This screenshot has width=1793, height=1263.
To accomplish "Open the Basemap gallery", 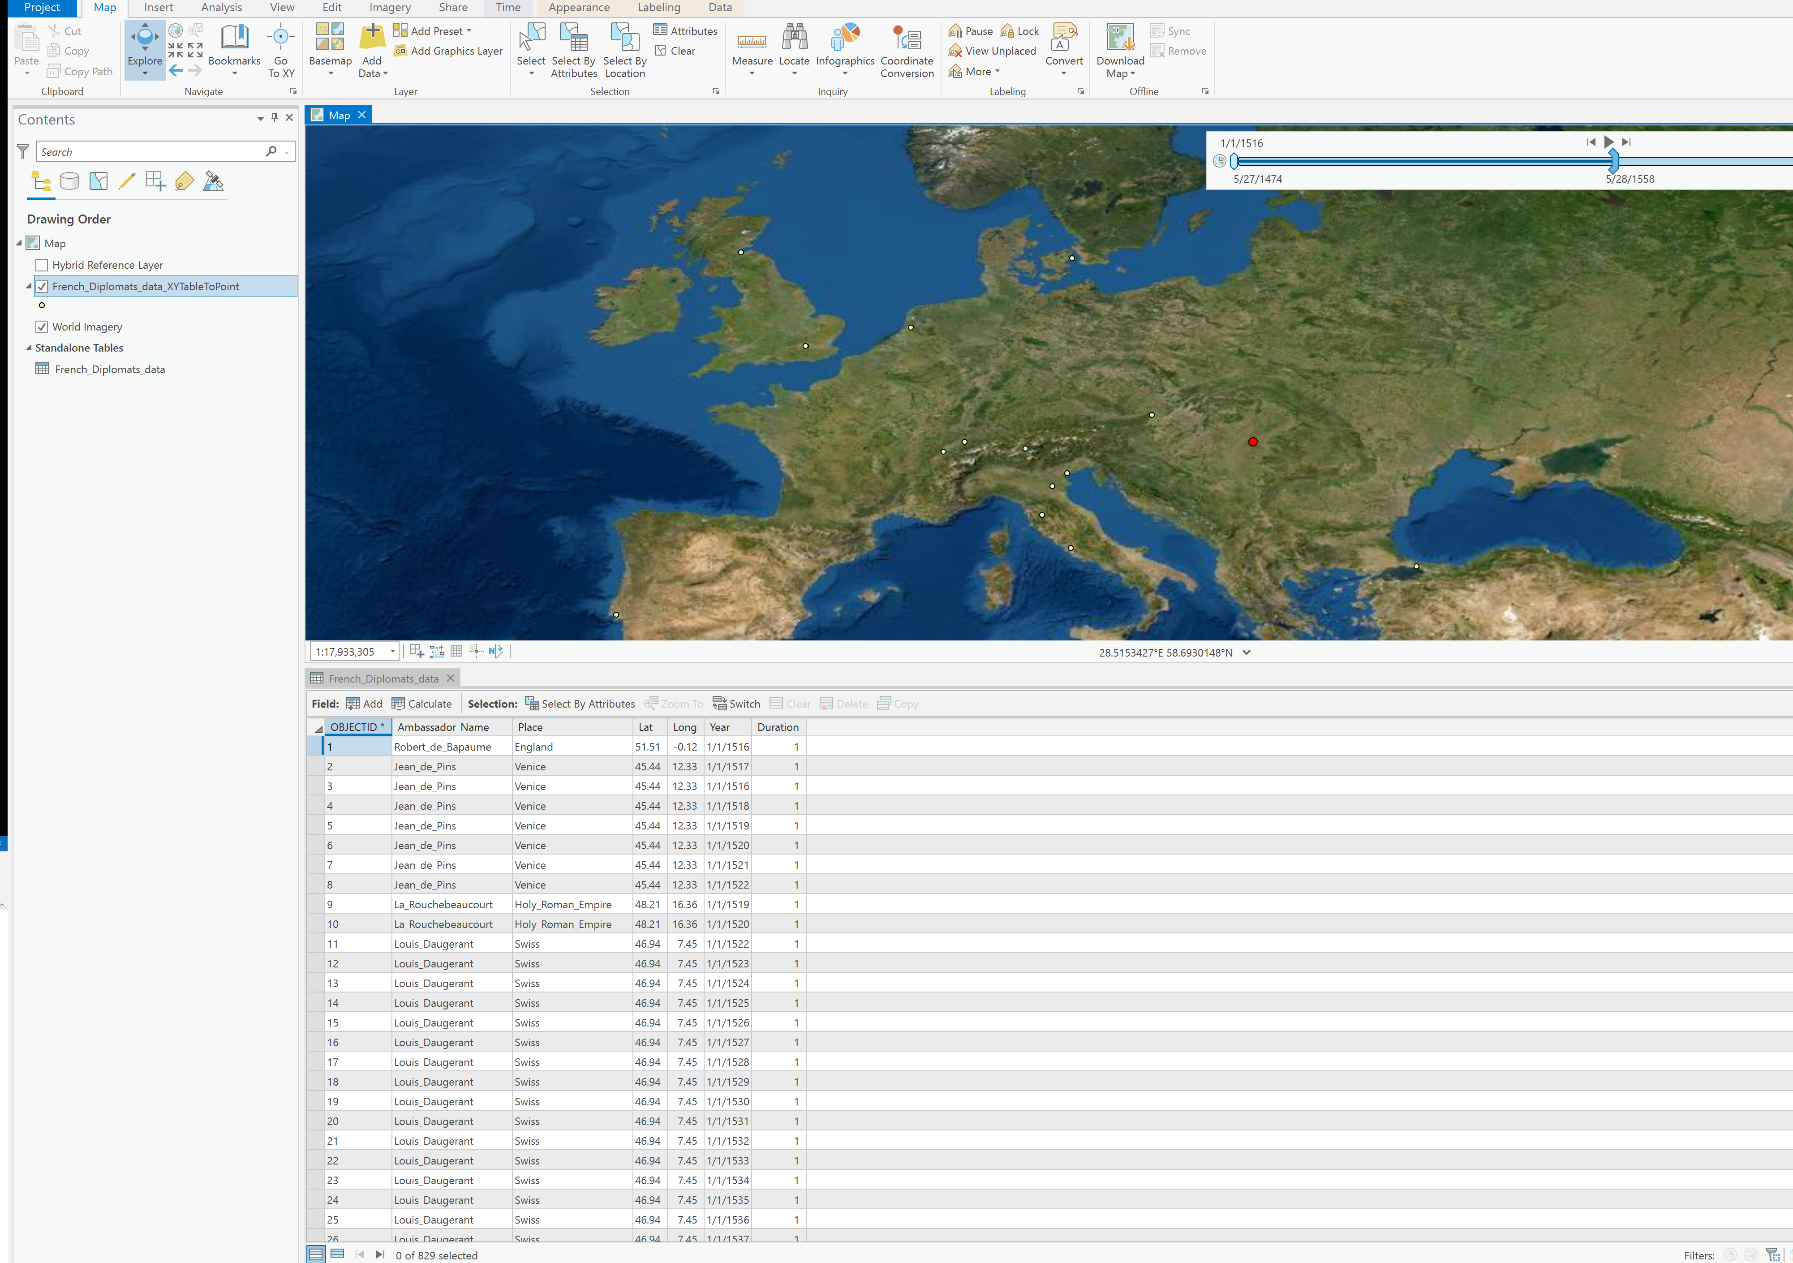I will (x=330, y=49).
